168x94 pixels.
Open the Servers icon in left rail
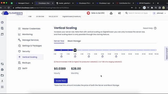[2, 28]
